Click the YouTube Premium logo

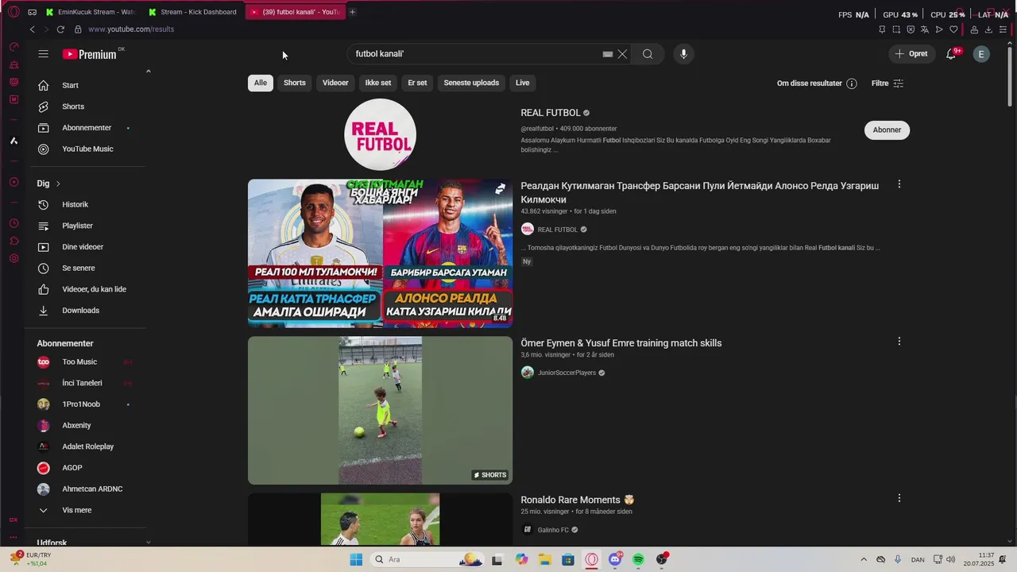[x=90, y=54]
